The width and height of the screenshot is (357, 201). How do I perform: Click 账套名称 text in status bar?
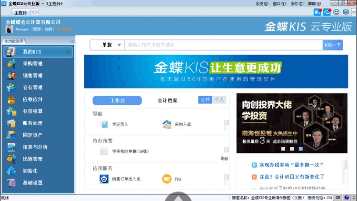[268, 198]
